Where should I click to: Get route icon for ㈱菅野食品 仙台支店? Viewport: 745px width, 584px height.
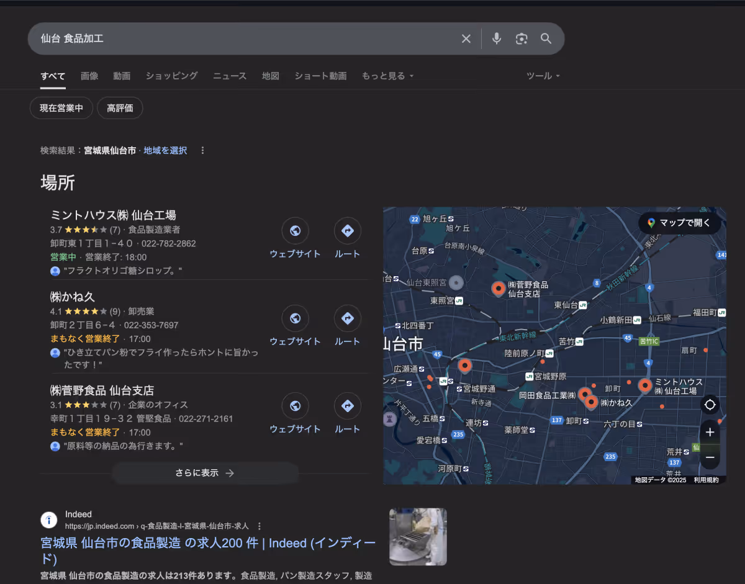coord(347,406)
